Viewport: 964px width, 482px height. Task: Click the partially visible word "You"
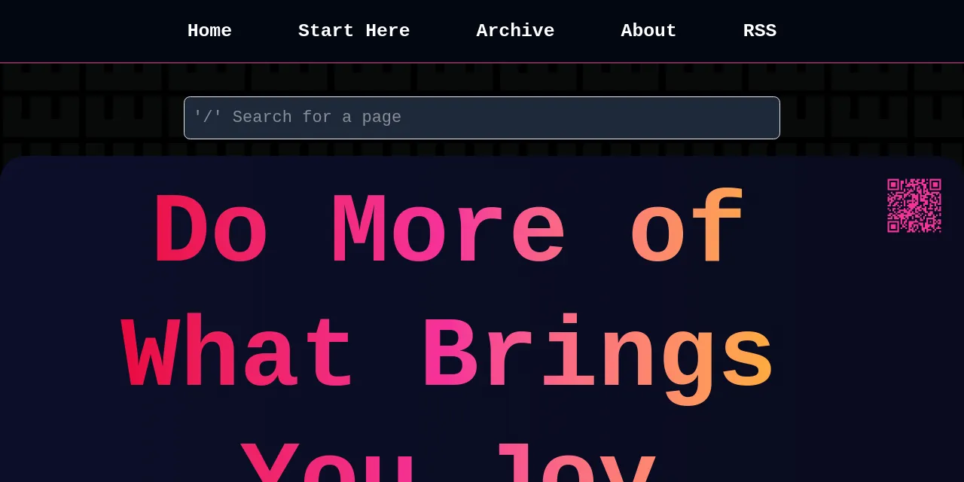[328, 463]
